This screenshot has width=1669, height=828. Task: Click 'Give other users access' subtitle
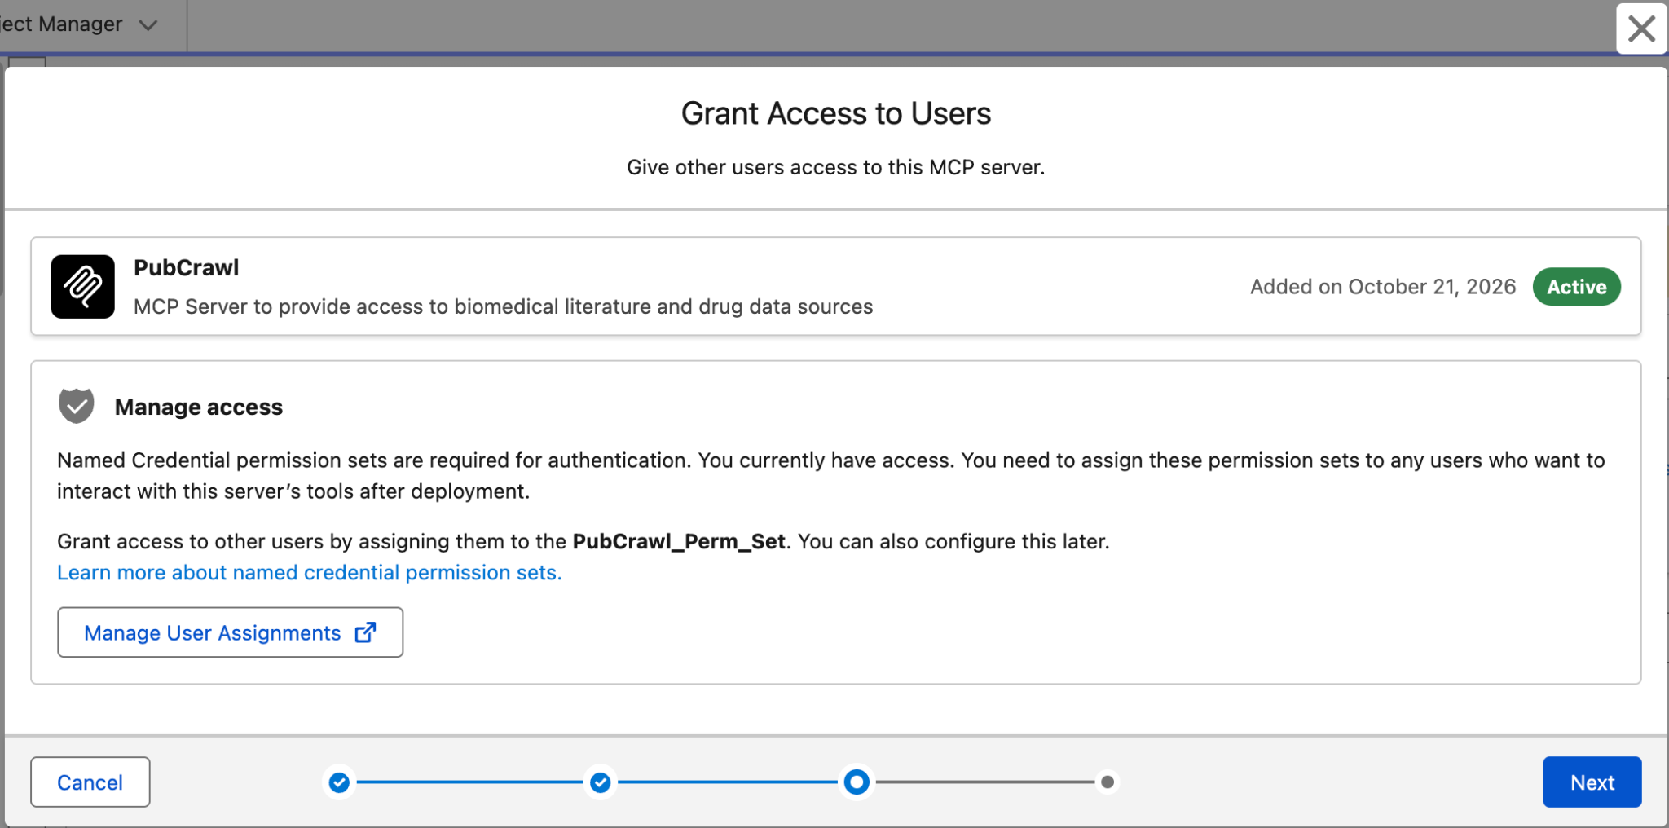coord(836,167)
